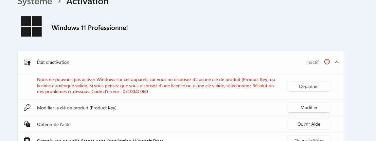The image size is (376, 141).
Task: Collapse the État d'activation section chevron
Action: (337, 62)
